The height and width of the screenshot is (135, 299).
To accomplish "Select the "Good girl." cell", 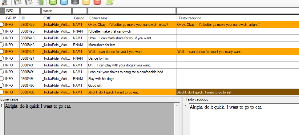I will coord(132,85).
